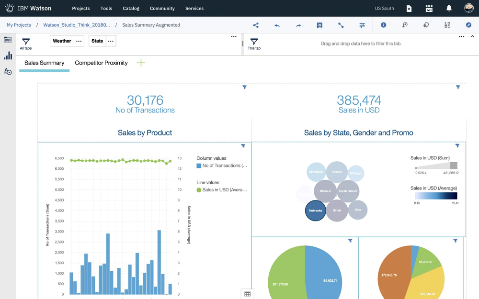This screenshot has width=479, height=299.
Task: Switch to the Competitor Proximity tab
Action: (101, 63)
